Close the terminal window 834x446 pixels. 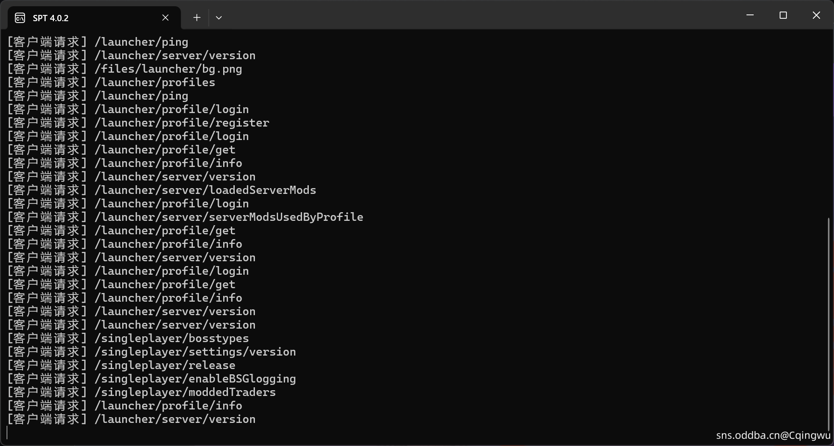(x=816, y=15)
